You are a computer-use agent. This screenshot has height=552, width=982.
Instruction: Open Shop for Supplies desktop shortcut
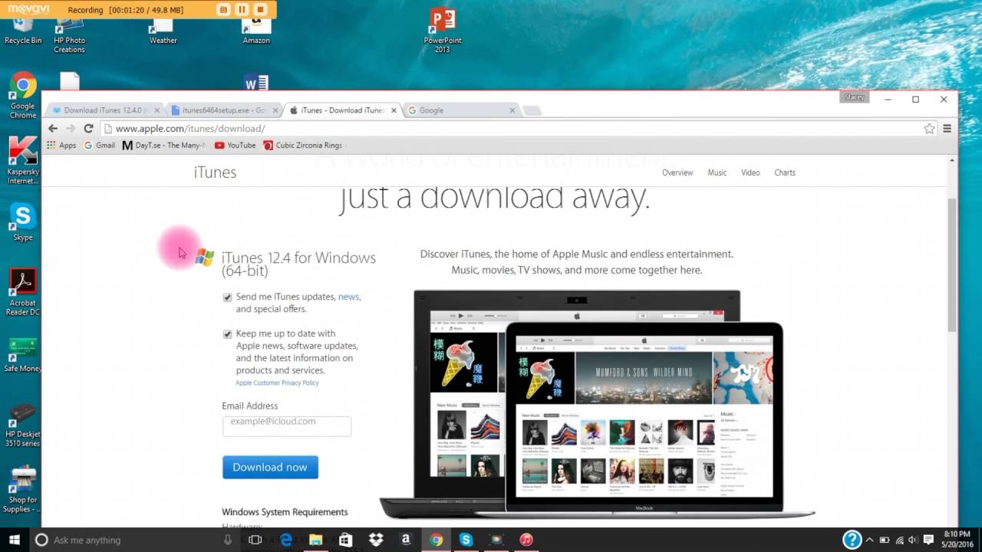tap(23, 490)
